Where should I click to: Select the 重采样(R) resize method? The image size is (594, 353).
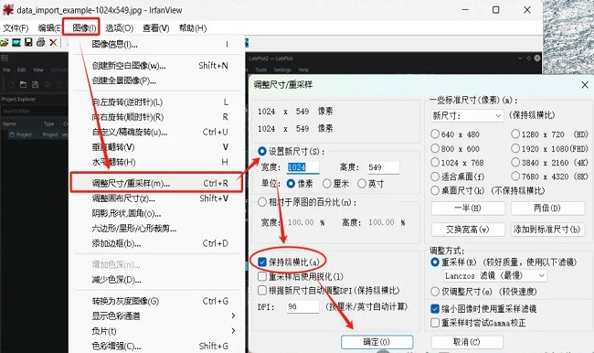click(435, 262)
